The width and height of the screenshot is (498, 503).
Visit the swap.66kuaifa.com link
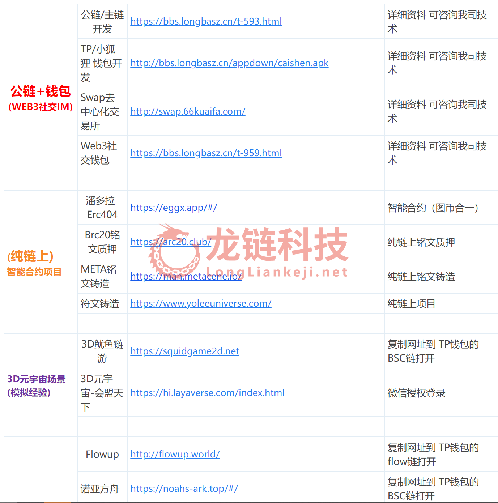(188, 111)
